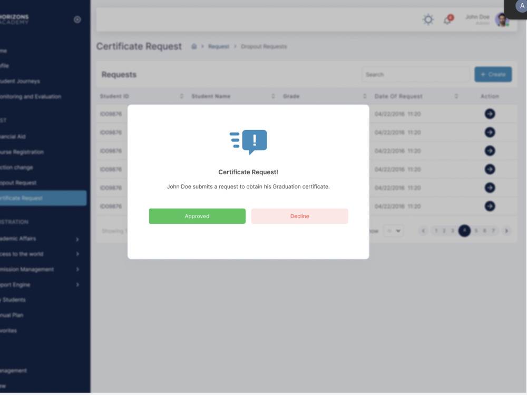Click the Search input field
The height and width of the screenshot is (395, 527).
[416, 74]
